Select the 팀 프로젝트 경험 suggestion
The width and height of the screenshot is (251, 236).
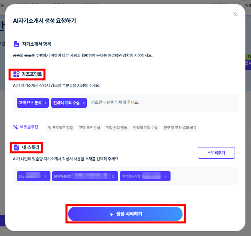[60, 128]
